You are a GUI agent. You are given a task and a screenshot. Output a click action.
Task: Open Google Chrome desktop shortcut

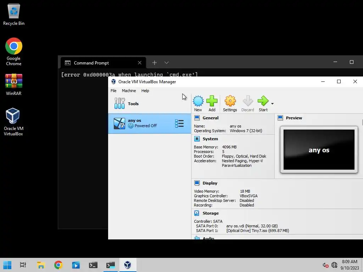tap(14, 52)
